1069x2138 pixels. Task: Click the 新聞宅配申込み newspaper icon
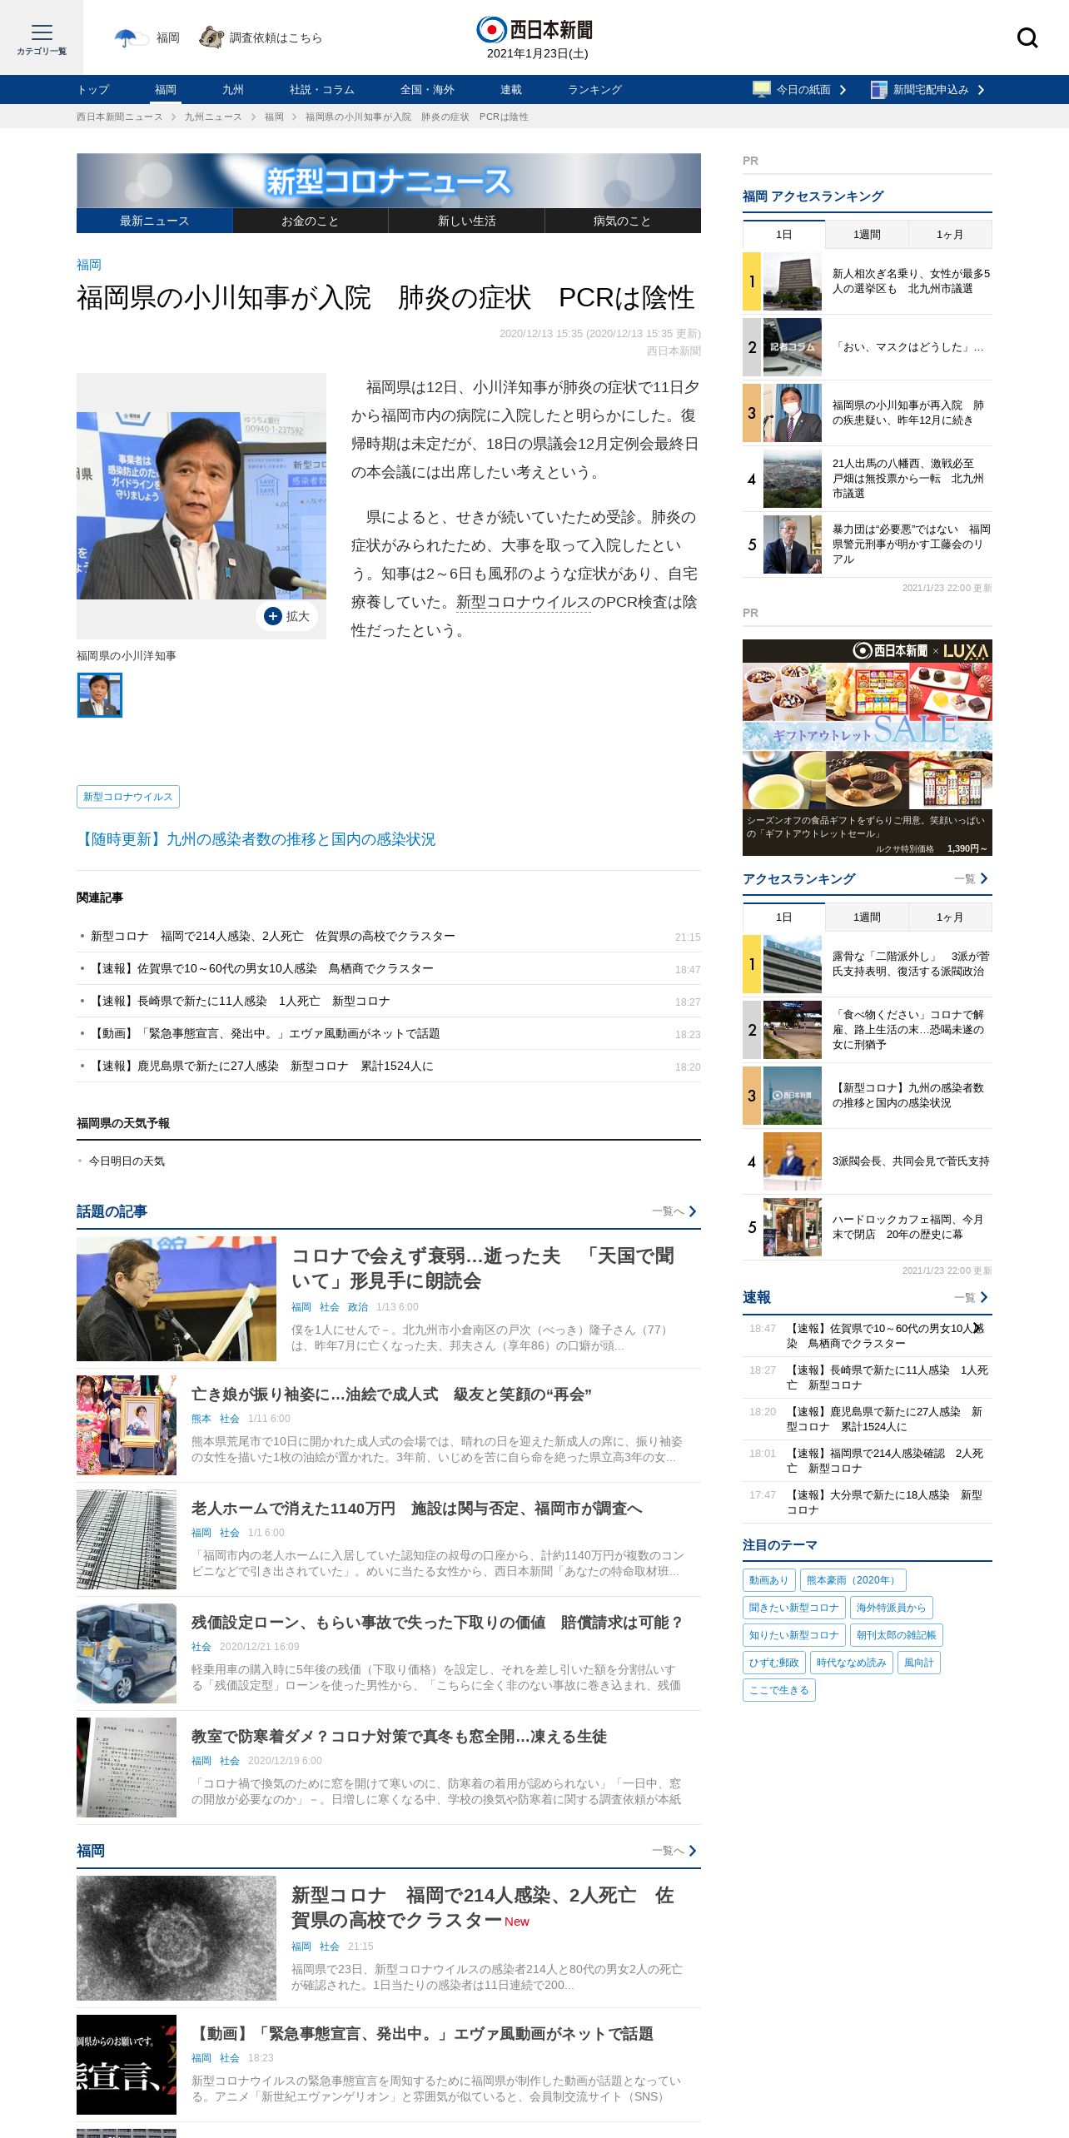point(878,89)
